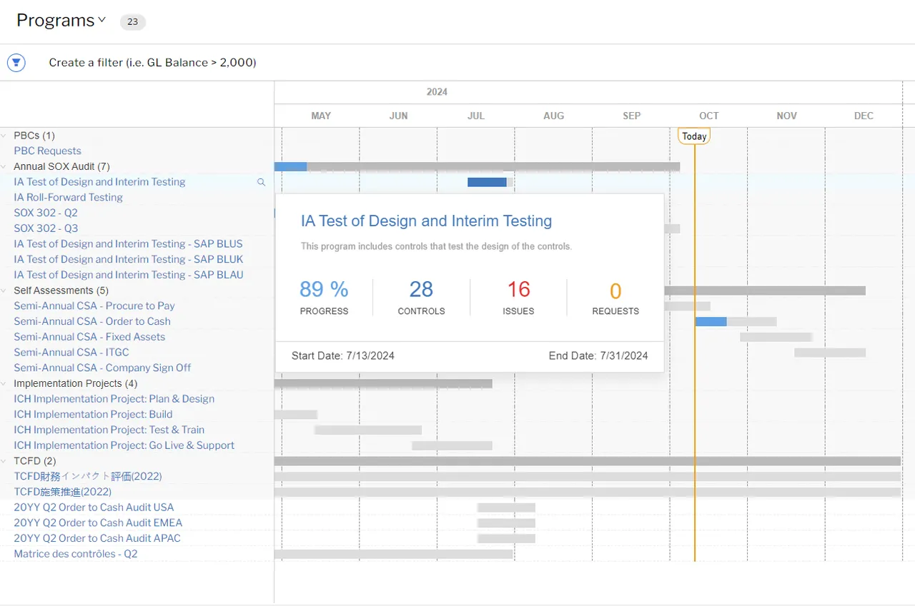
Task: Click the ICH Test & Train Gantt bar
Action: point(368,430)
